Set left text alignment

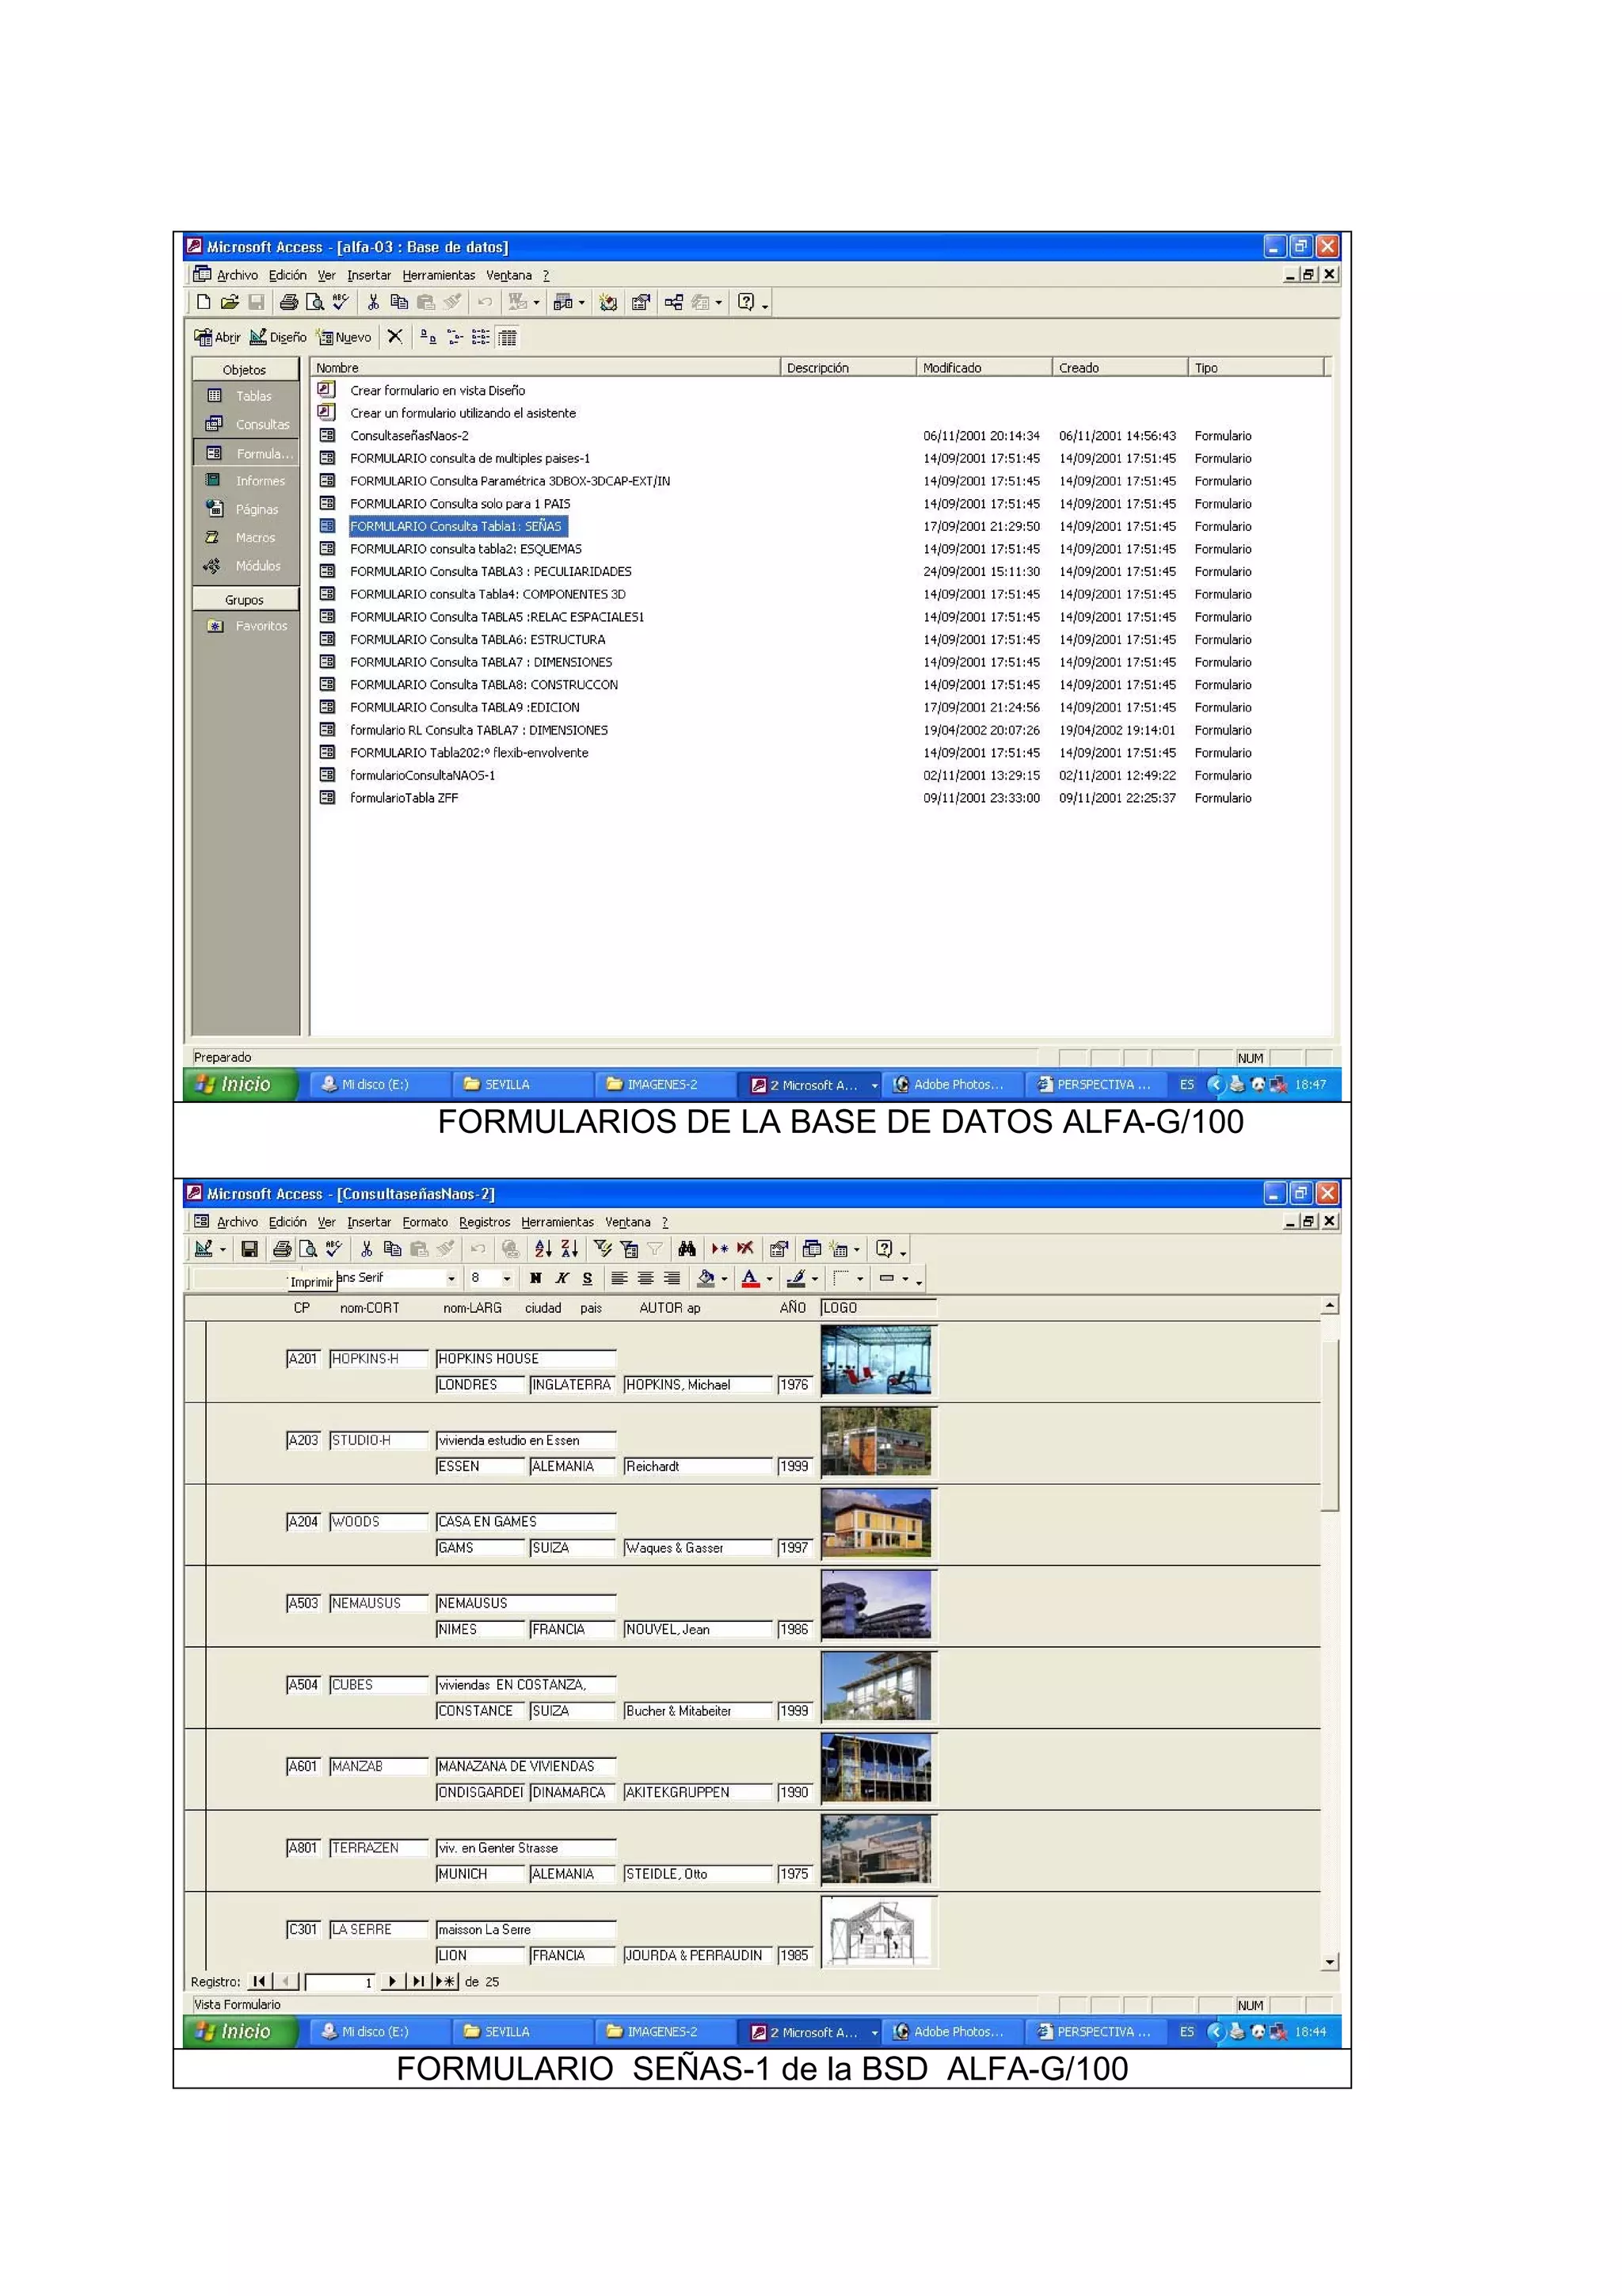[x=619, y=1278]
